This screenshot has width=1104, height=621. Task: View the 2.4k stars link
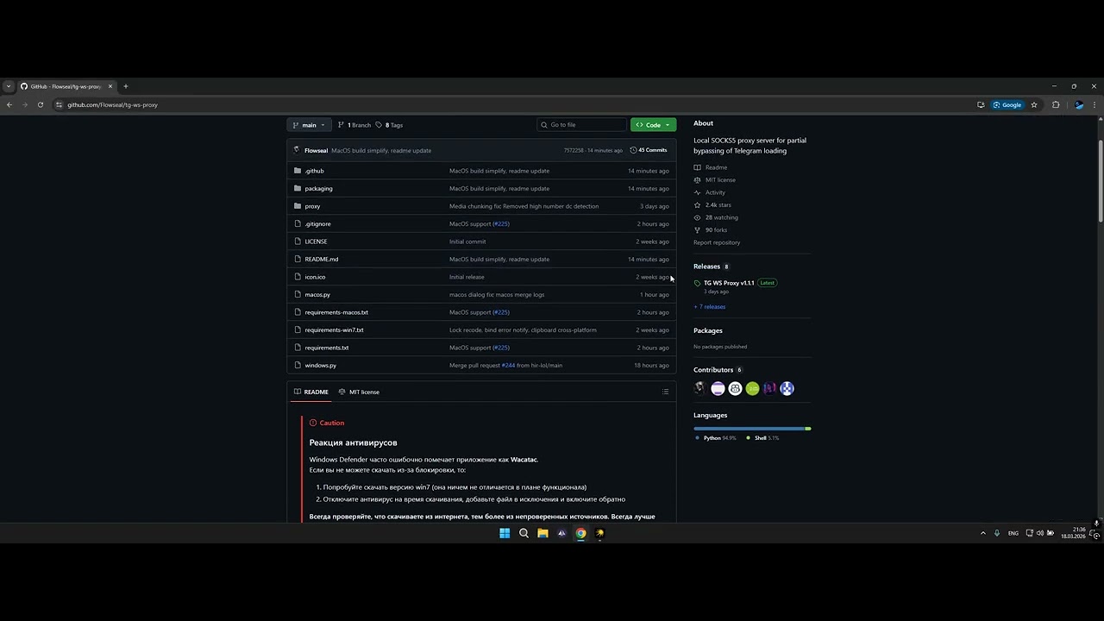pyautogui.click(x=712, y=205)
